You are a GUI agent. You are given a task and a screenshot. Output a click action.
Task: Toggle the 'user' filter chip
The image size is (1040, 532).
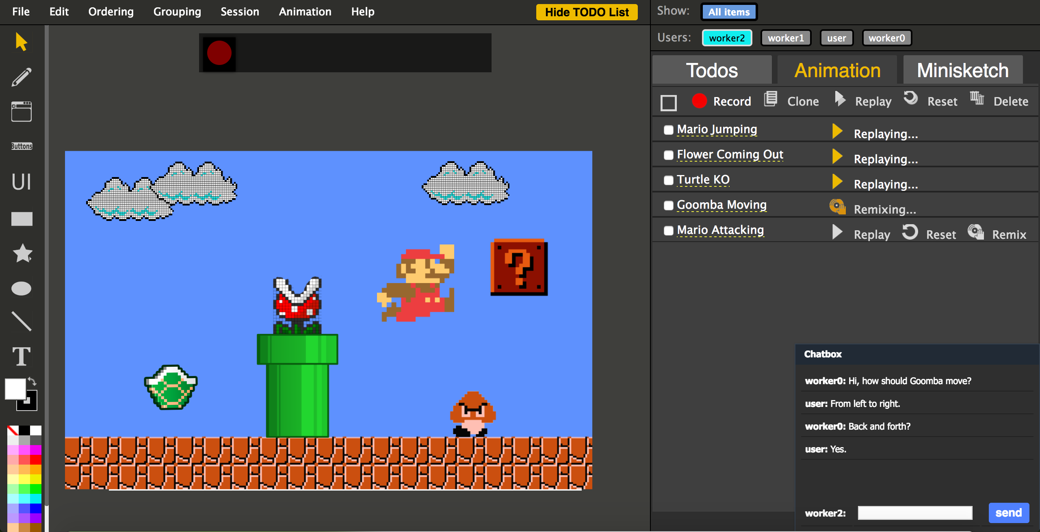click(836, 38)
